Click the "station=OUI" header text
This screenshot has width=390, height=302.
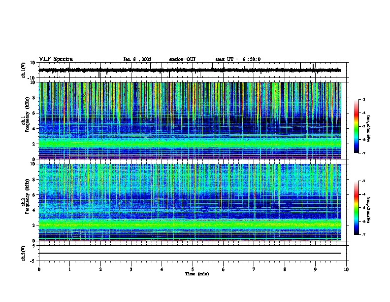[x=182, y=59]
